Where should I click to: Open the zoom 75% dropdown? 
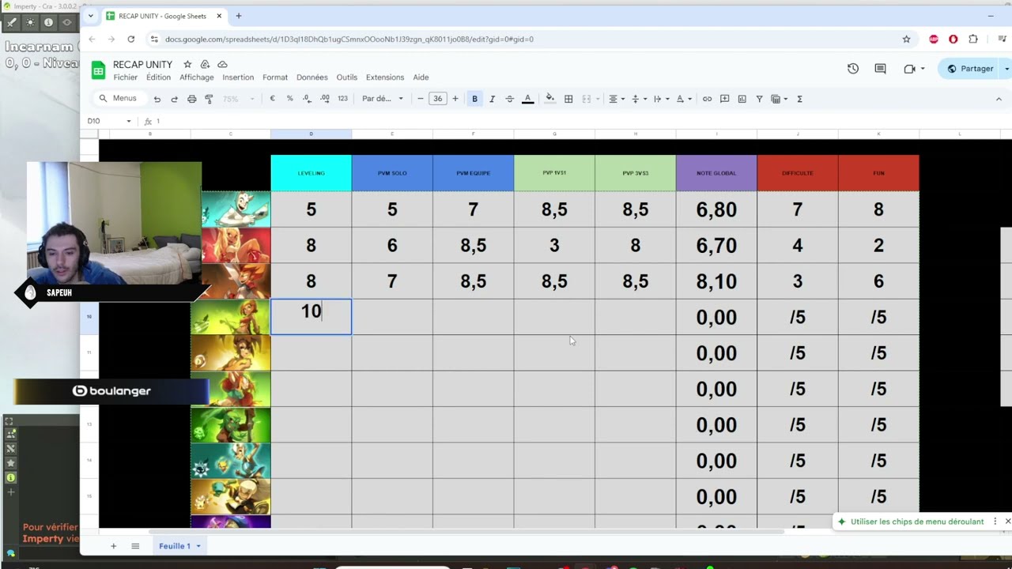238,99
